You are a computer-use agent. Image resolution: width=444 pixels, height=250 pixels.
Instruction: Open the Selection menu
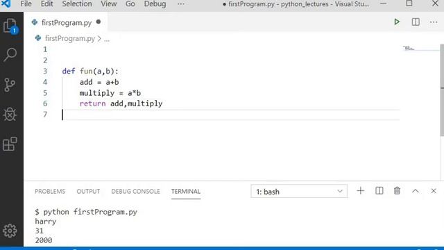77,4
